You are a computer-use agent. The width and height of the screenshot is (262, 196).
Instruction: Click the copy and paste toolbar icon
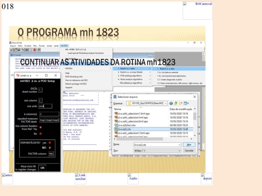(30, 50)
